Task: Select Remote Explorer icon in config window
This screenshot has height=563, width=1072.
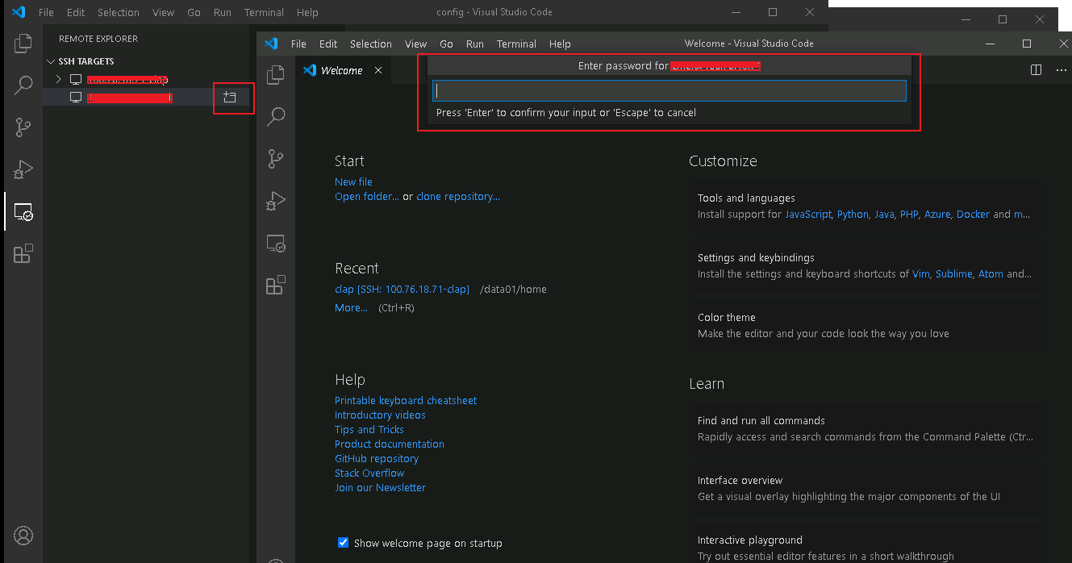Action: pos(23,212)
